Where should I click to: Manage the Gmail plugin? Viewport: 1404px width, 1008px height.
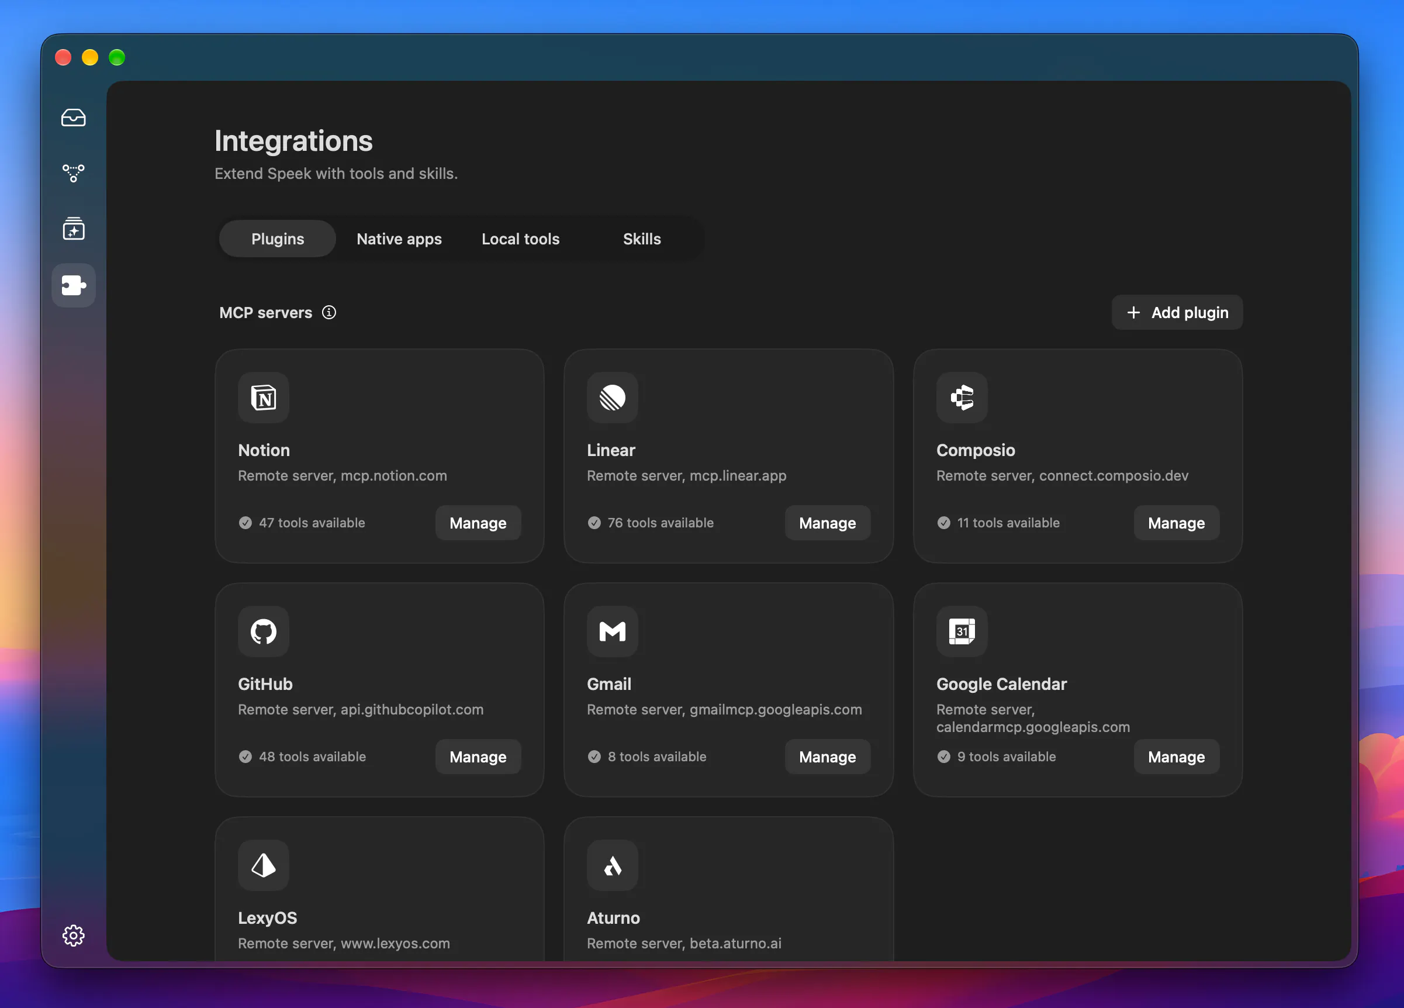coord(827,757)
